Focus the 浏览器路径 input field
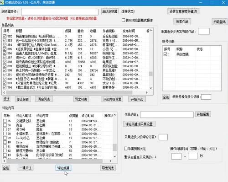This screenshot has height=182, width=228. (x=60, y=12)
